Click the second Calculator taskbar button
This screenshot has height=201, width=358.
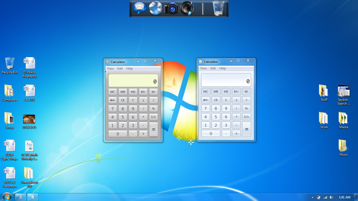pyautogui.click(x=33, y=197)
